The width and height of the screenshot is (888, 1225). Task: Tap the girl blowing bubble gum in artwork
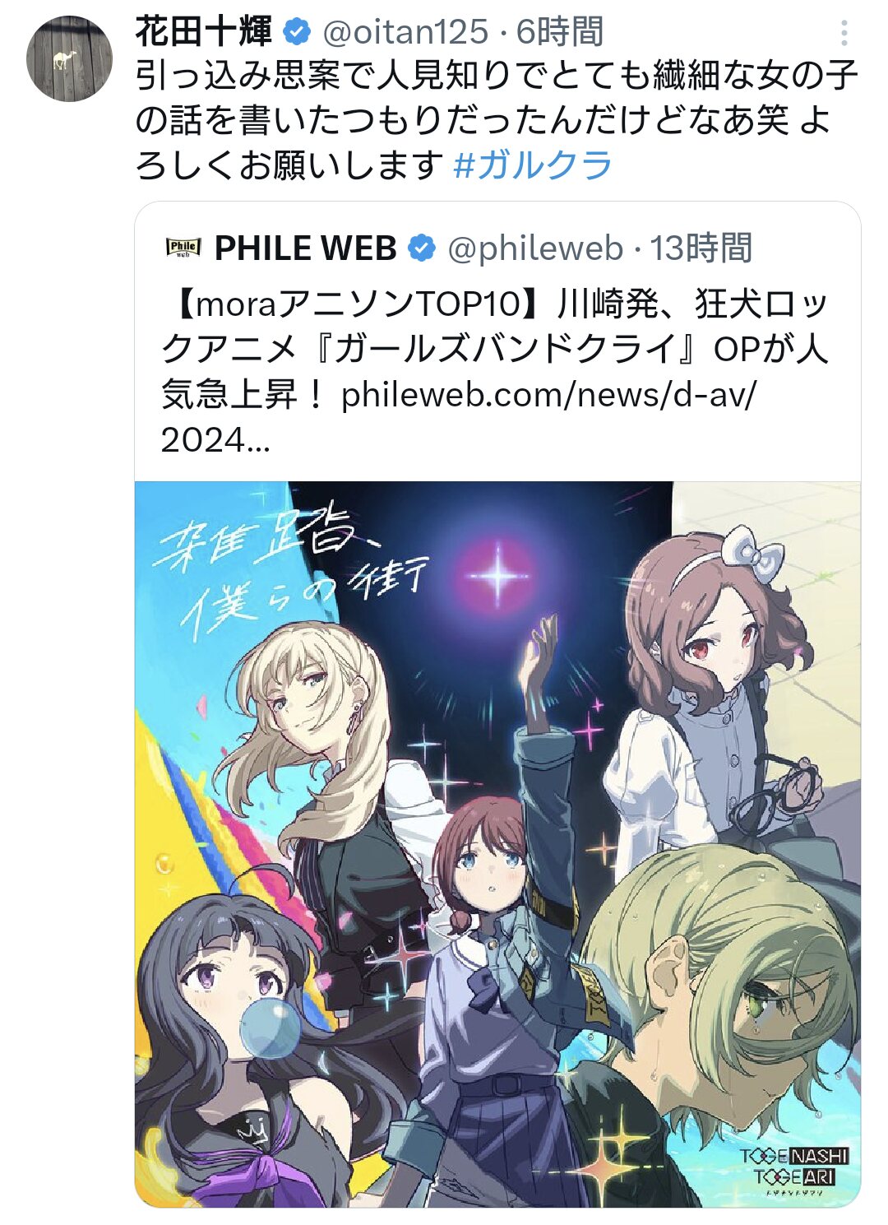tap(247, 1045)
